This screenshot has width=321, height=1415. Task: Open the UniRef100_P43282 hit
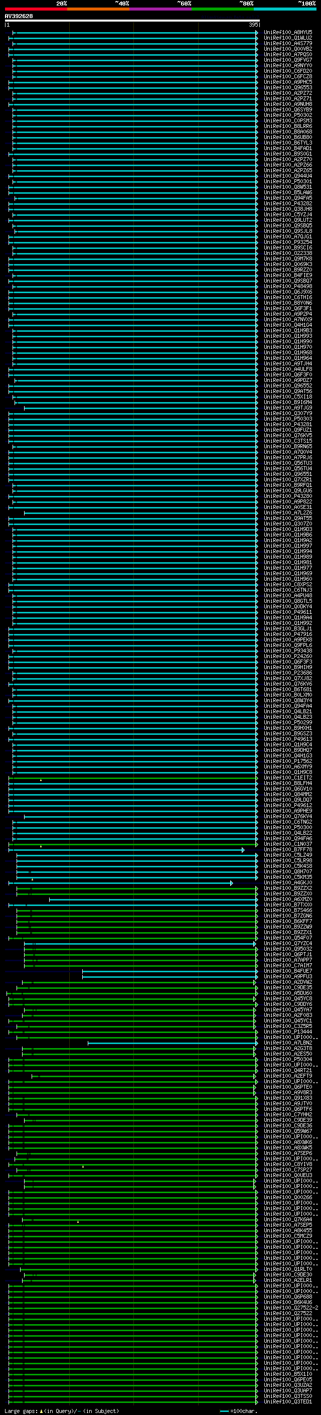[x=288, y=204]
